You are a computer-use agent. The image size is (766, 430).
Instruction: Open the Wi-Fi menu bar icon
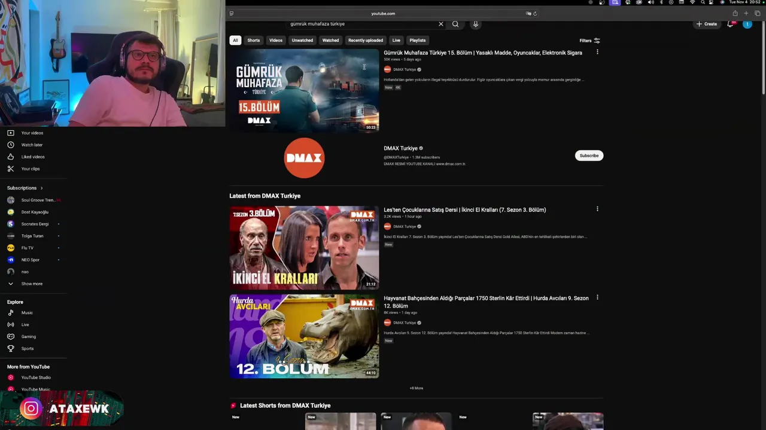(x=692, y=2)
